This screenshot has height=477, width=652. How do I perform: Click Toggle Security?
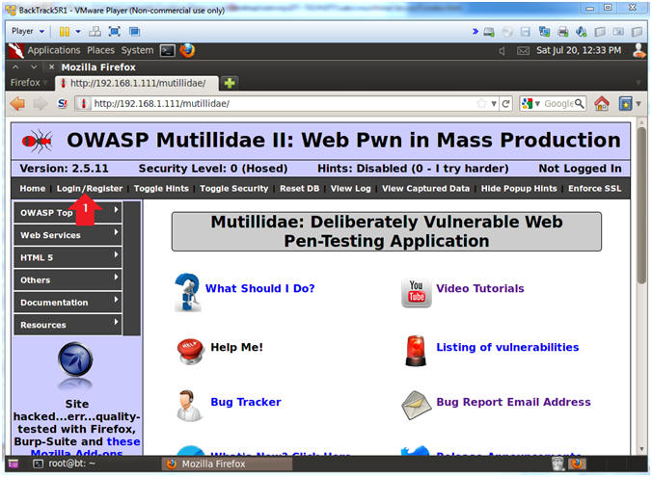[x=234, y=188]
